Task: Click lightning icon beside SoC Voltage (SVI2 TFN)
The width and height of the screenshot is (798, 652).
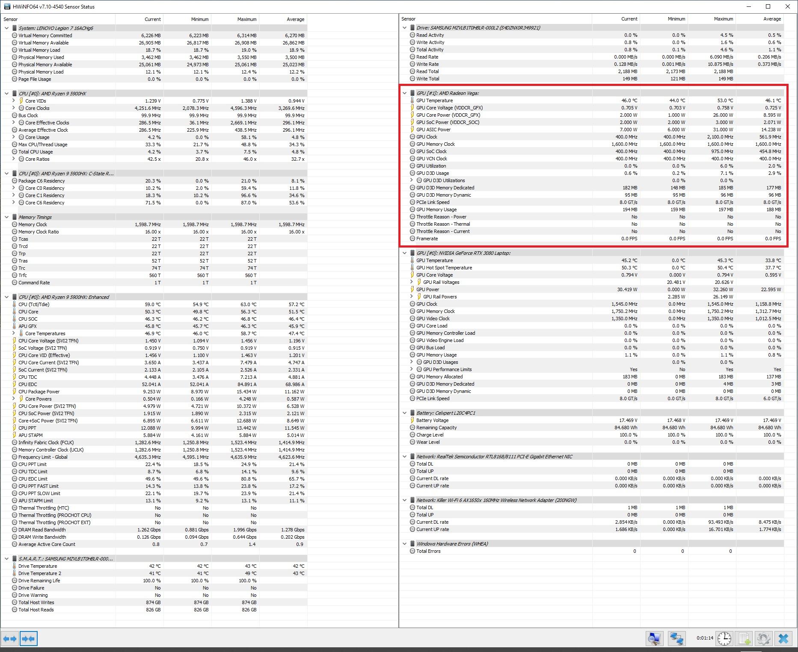Action: pyautogui.click(x=15, y=348)
